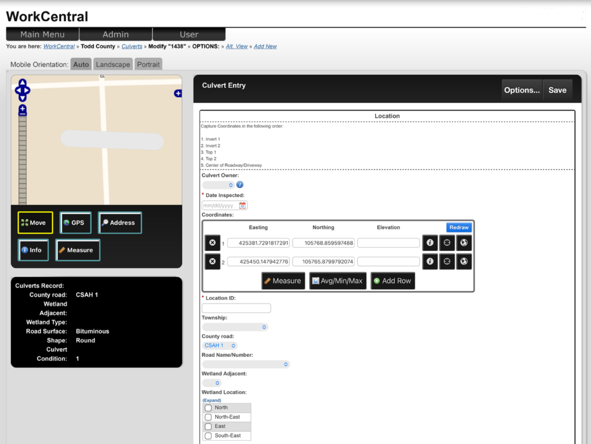
Task: Click inside the Location ID field
Action: click(235, 308)
